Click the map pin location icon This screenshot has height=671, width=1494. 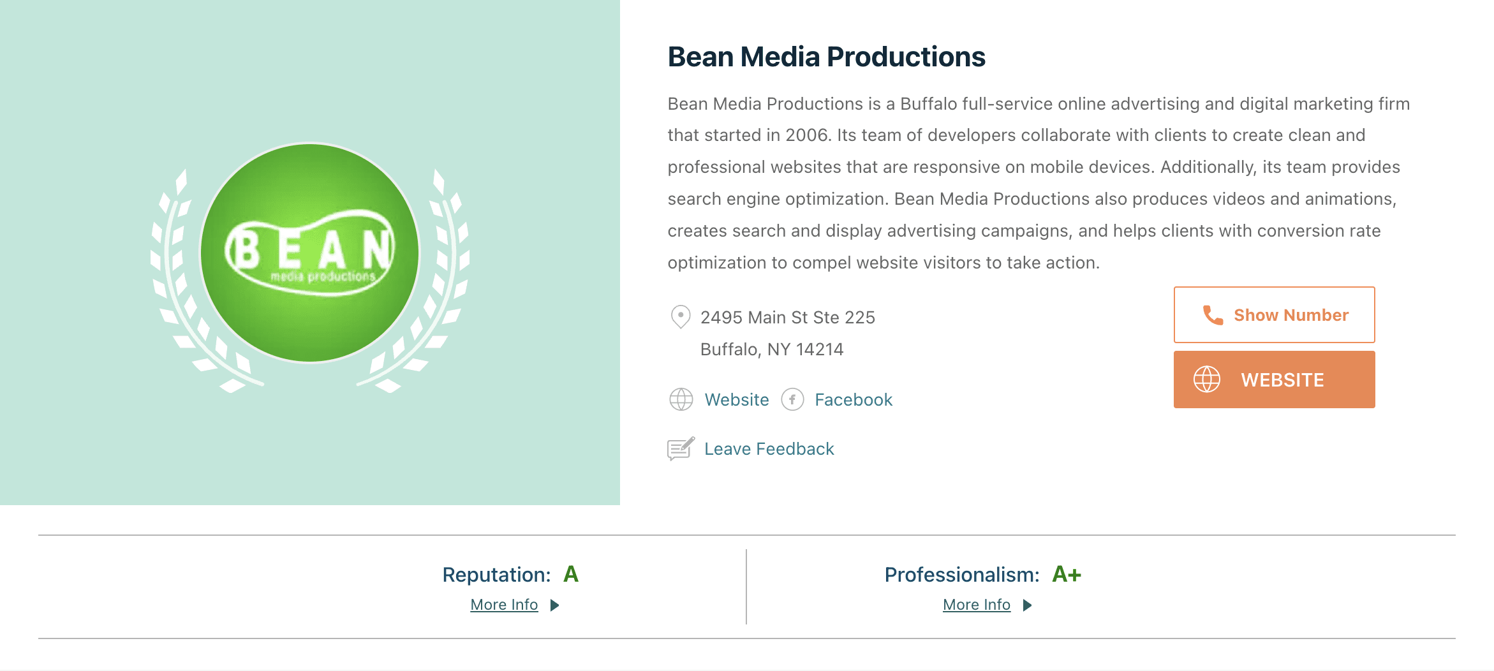click(681, 316)
